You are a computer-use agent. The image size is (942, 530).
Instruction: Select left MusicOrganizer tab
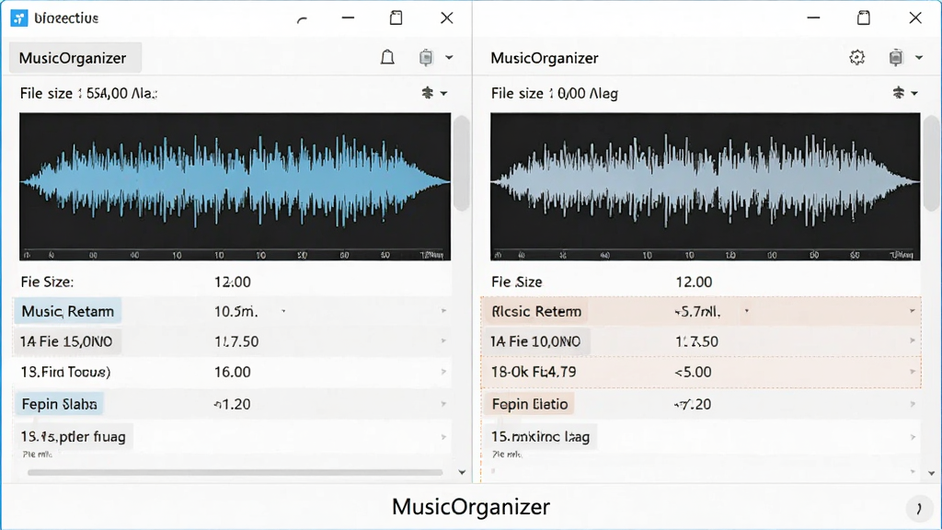tap(75, 58)
